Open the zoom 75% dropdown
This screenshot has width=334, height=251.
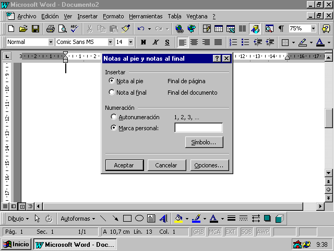[313, 28]
